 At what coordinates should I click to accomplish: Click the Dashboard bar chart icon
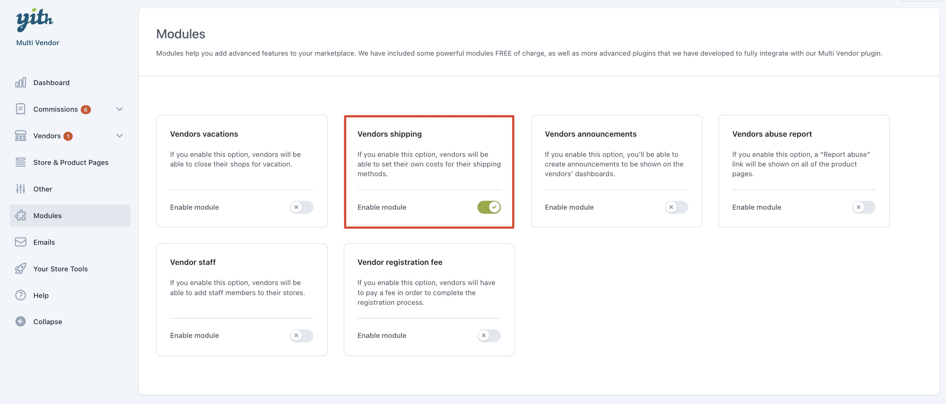[21, 83]
